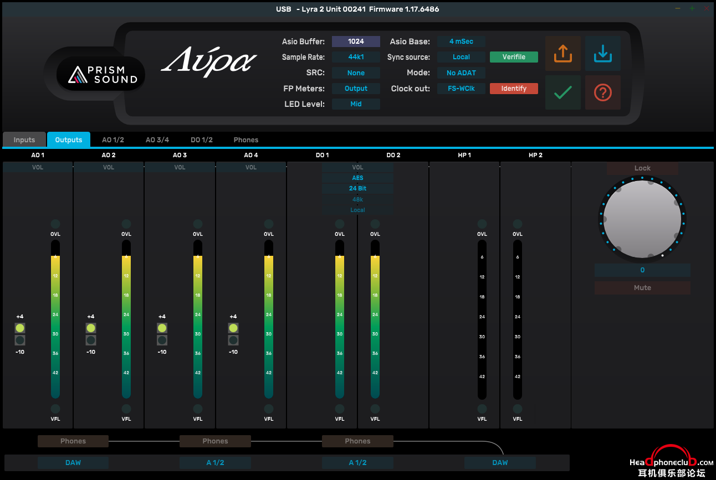Screen dimensions: 716x480
Task: Click the large master volume knob
Action: tap(642, 219)
